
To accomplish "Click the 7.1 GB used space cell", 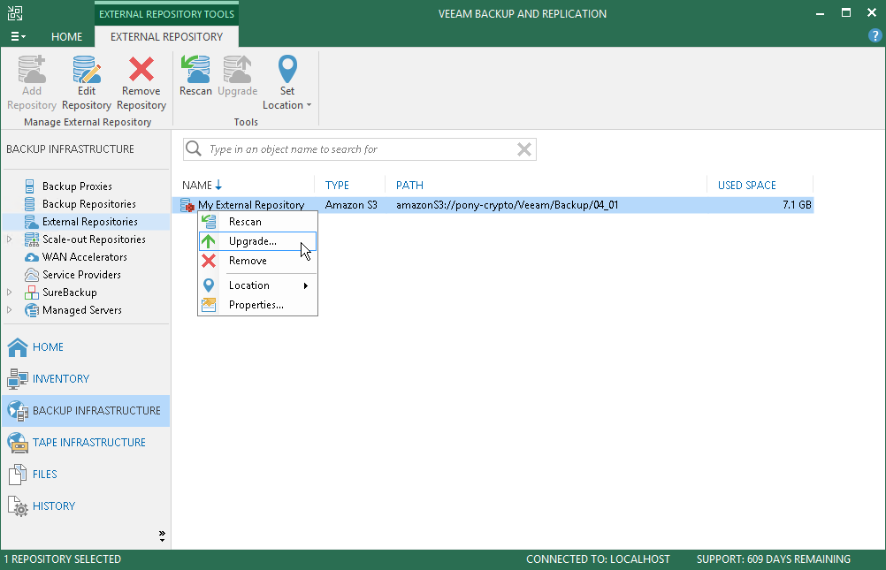I will coord(797,205).
